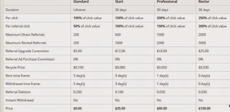
Task: Click the $18.00 upgrade commission cell
Action: point(162,51)
